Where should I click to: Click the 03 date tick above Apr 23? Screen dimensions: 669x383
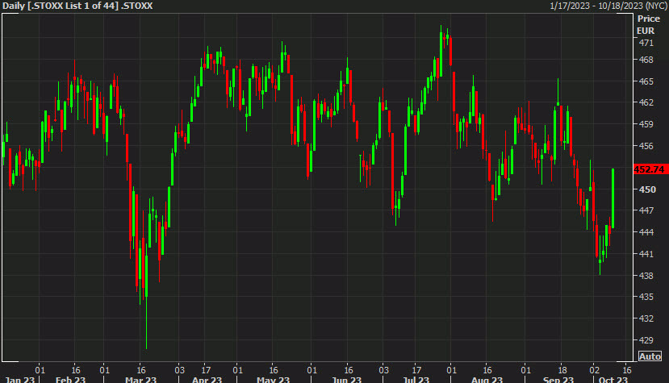point(180,370)
